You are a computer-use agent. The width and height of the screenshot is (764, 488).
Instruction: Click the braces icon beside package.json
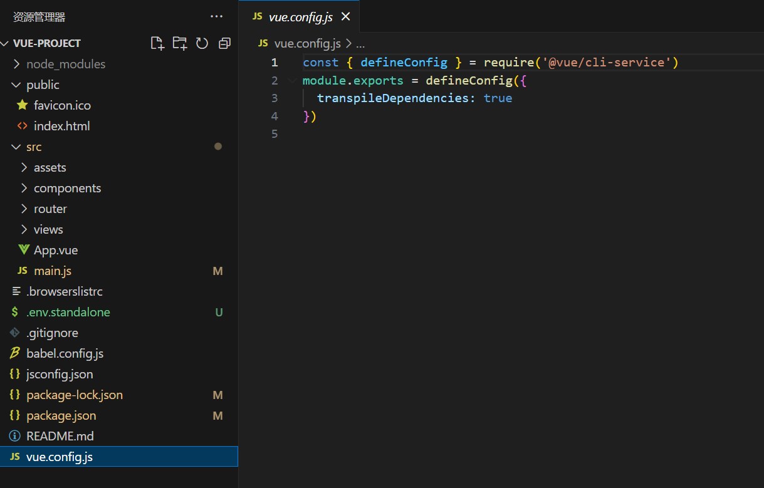[15, 415]
